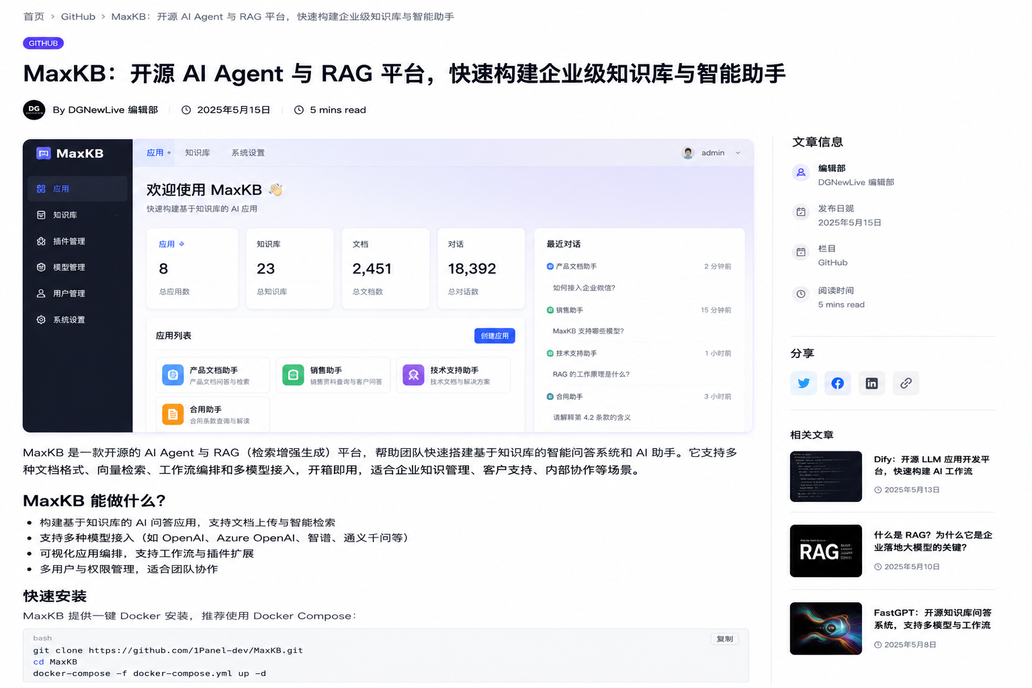Click the 系统设置 gear icon

click(x=41, y=320)
